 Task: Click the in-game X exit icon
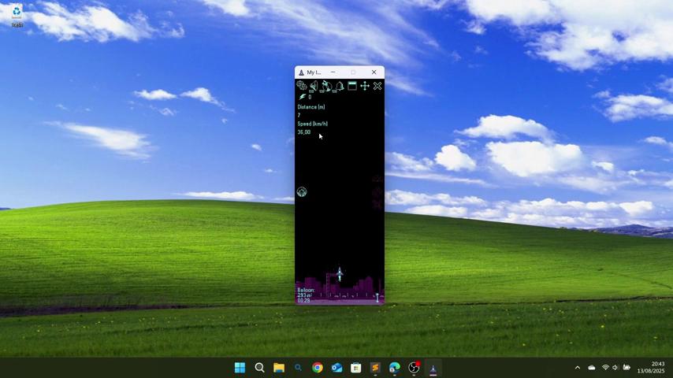(377, 86)
